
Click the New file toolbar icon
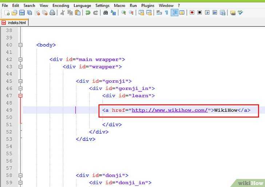7,13
